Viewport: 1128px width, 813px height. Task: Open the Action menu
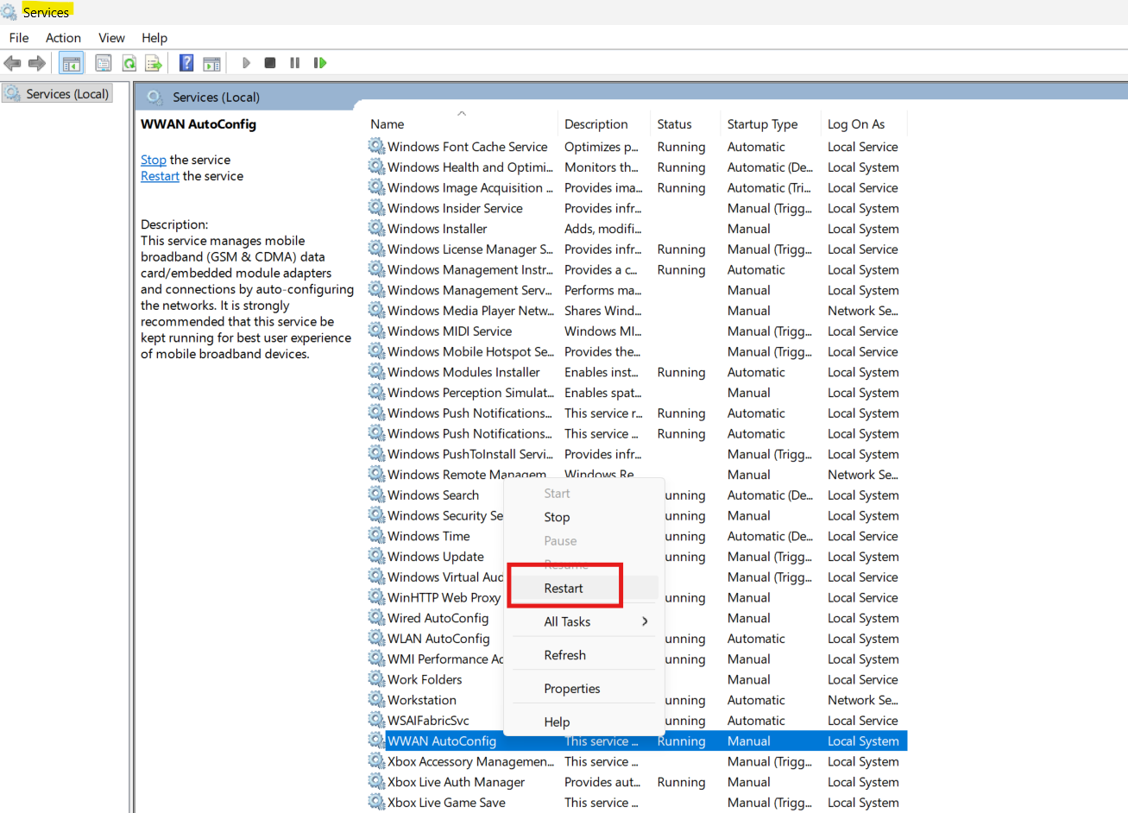click(63, 37)
